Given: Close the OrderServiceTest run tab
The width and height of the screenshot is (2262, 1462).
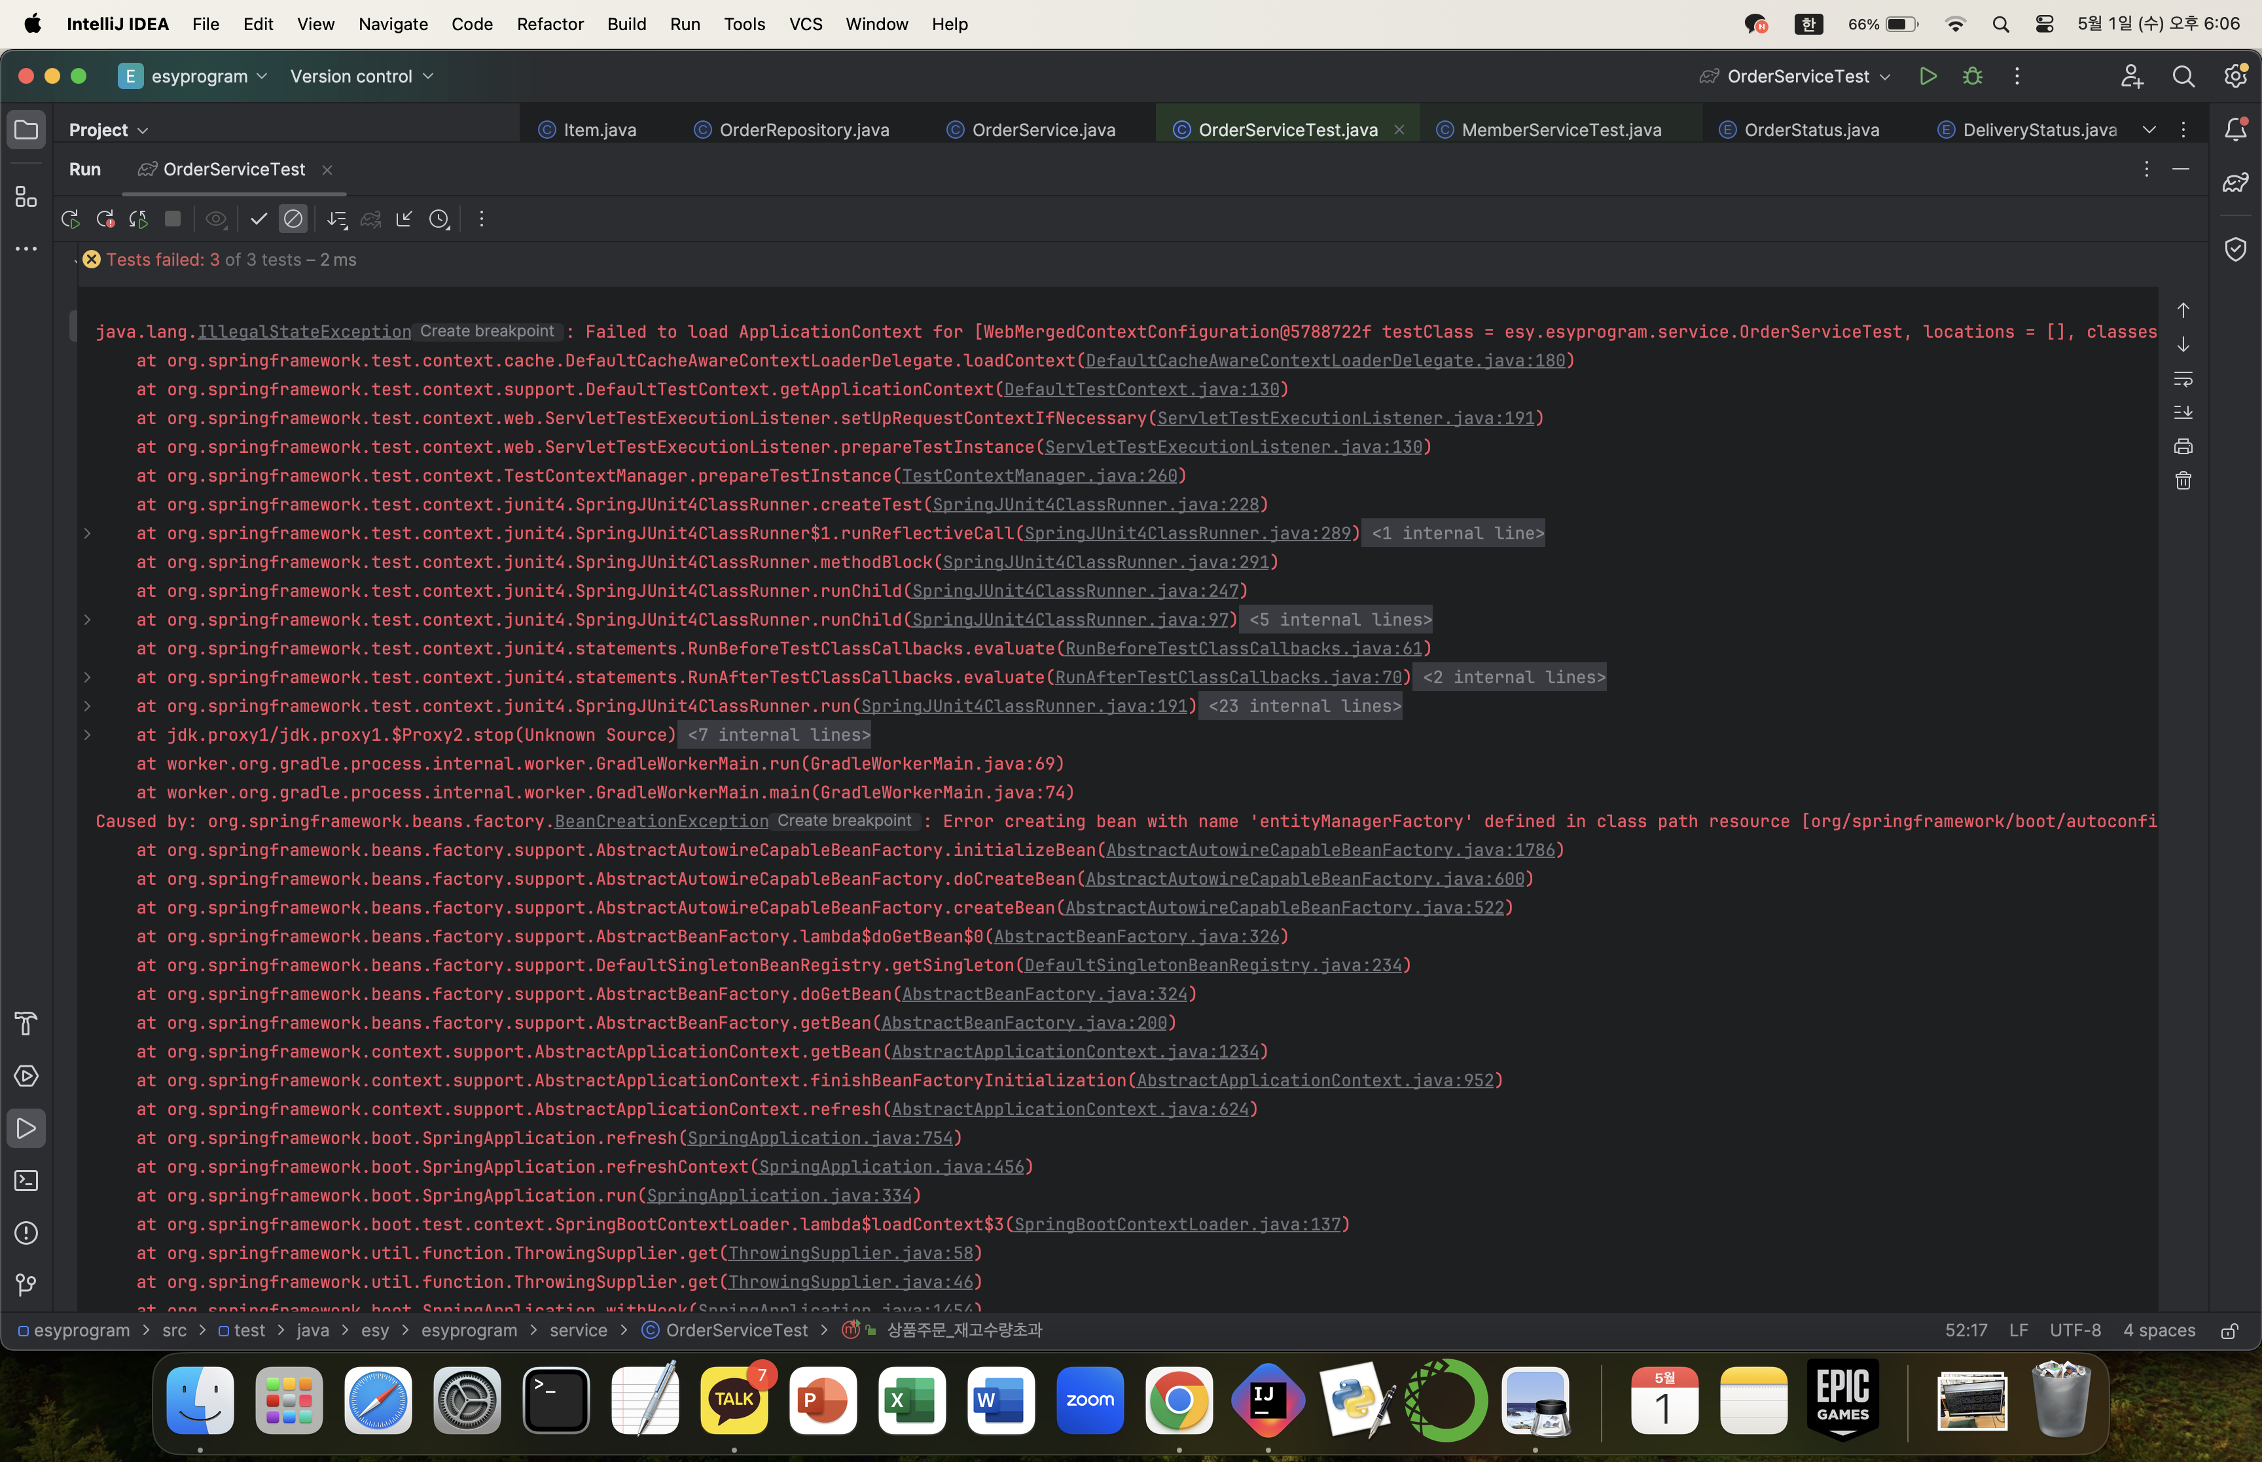Looking at the screenshot, I should (x=327, y=170).
